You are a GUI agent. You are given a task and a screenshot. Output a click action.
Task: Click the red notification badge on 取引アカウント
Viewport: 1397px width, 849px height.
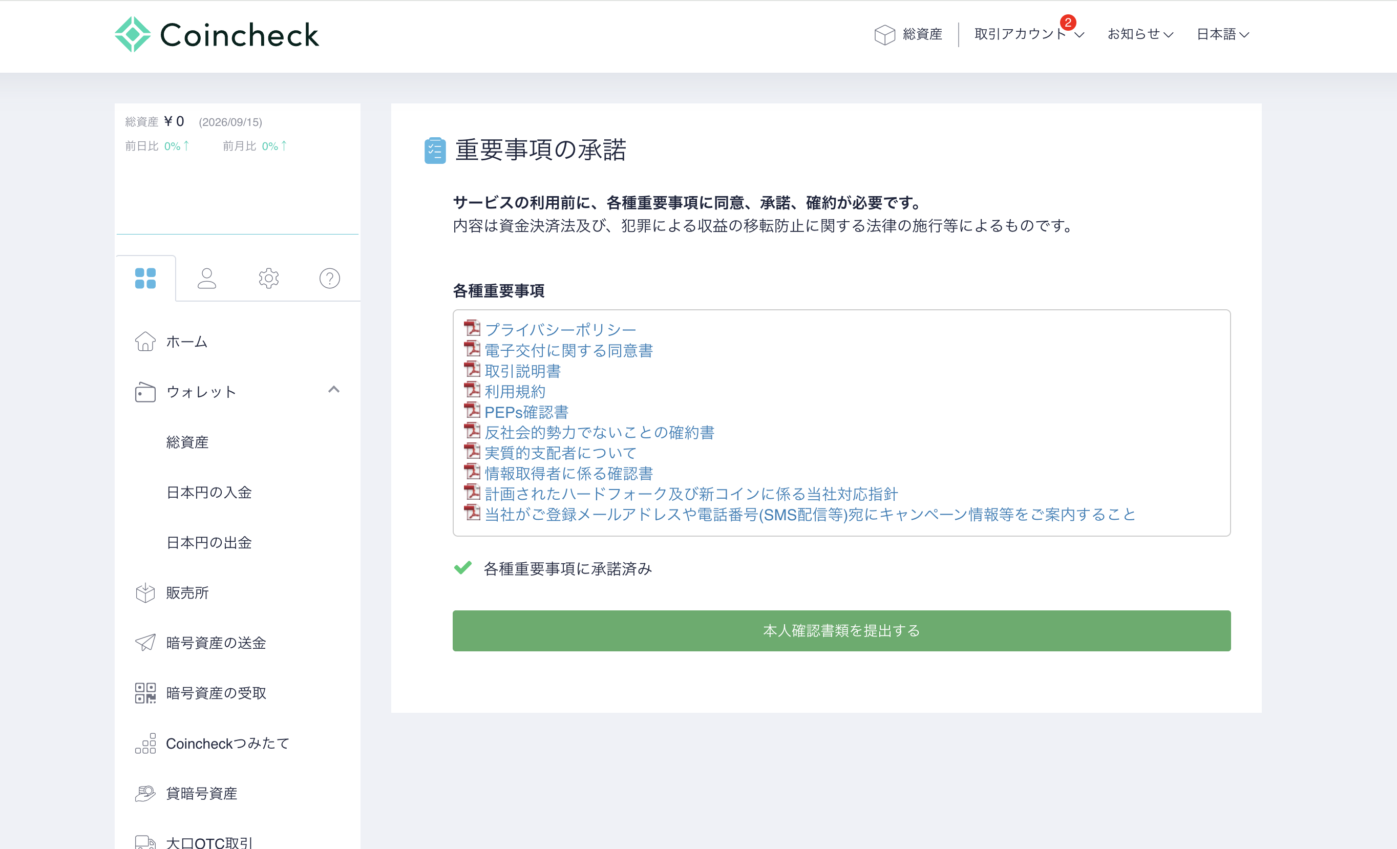tap(1068, 23)
